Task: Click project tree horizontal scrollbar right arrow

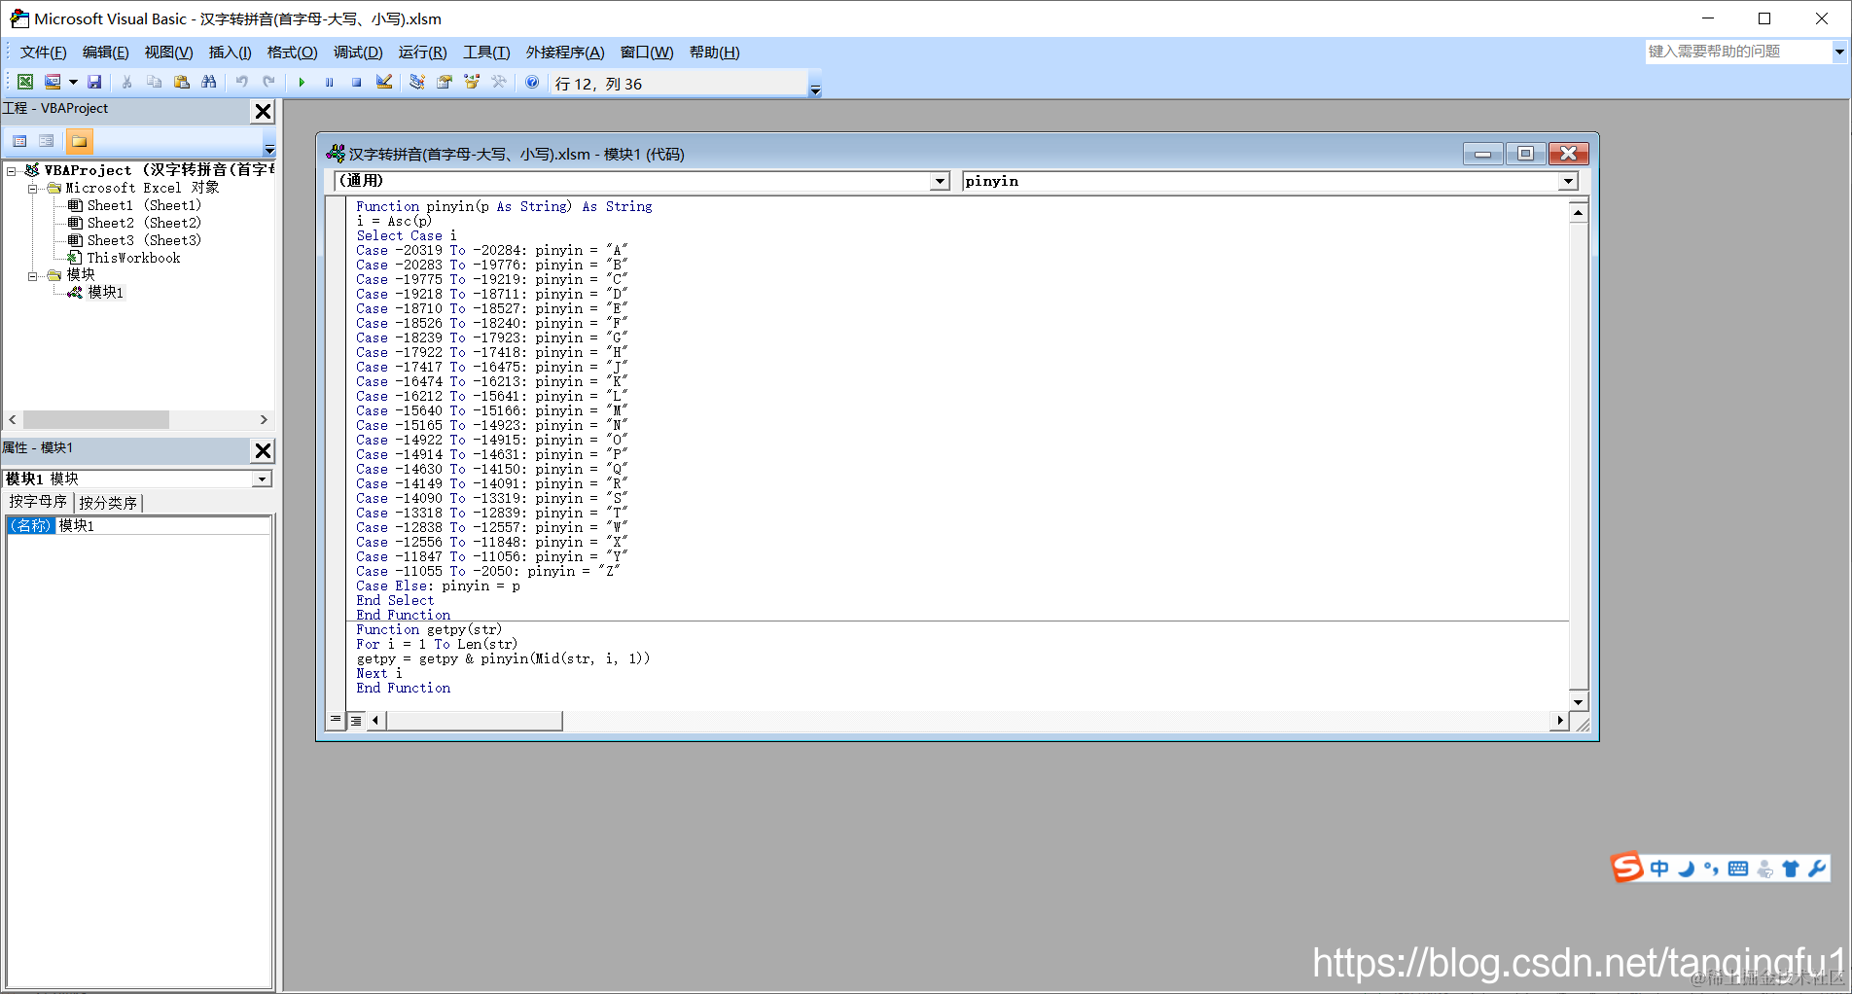Action: (264, 419)
